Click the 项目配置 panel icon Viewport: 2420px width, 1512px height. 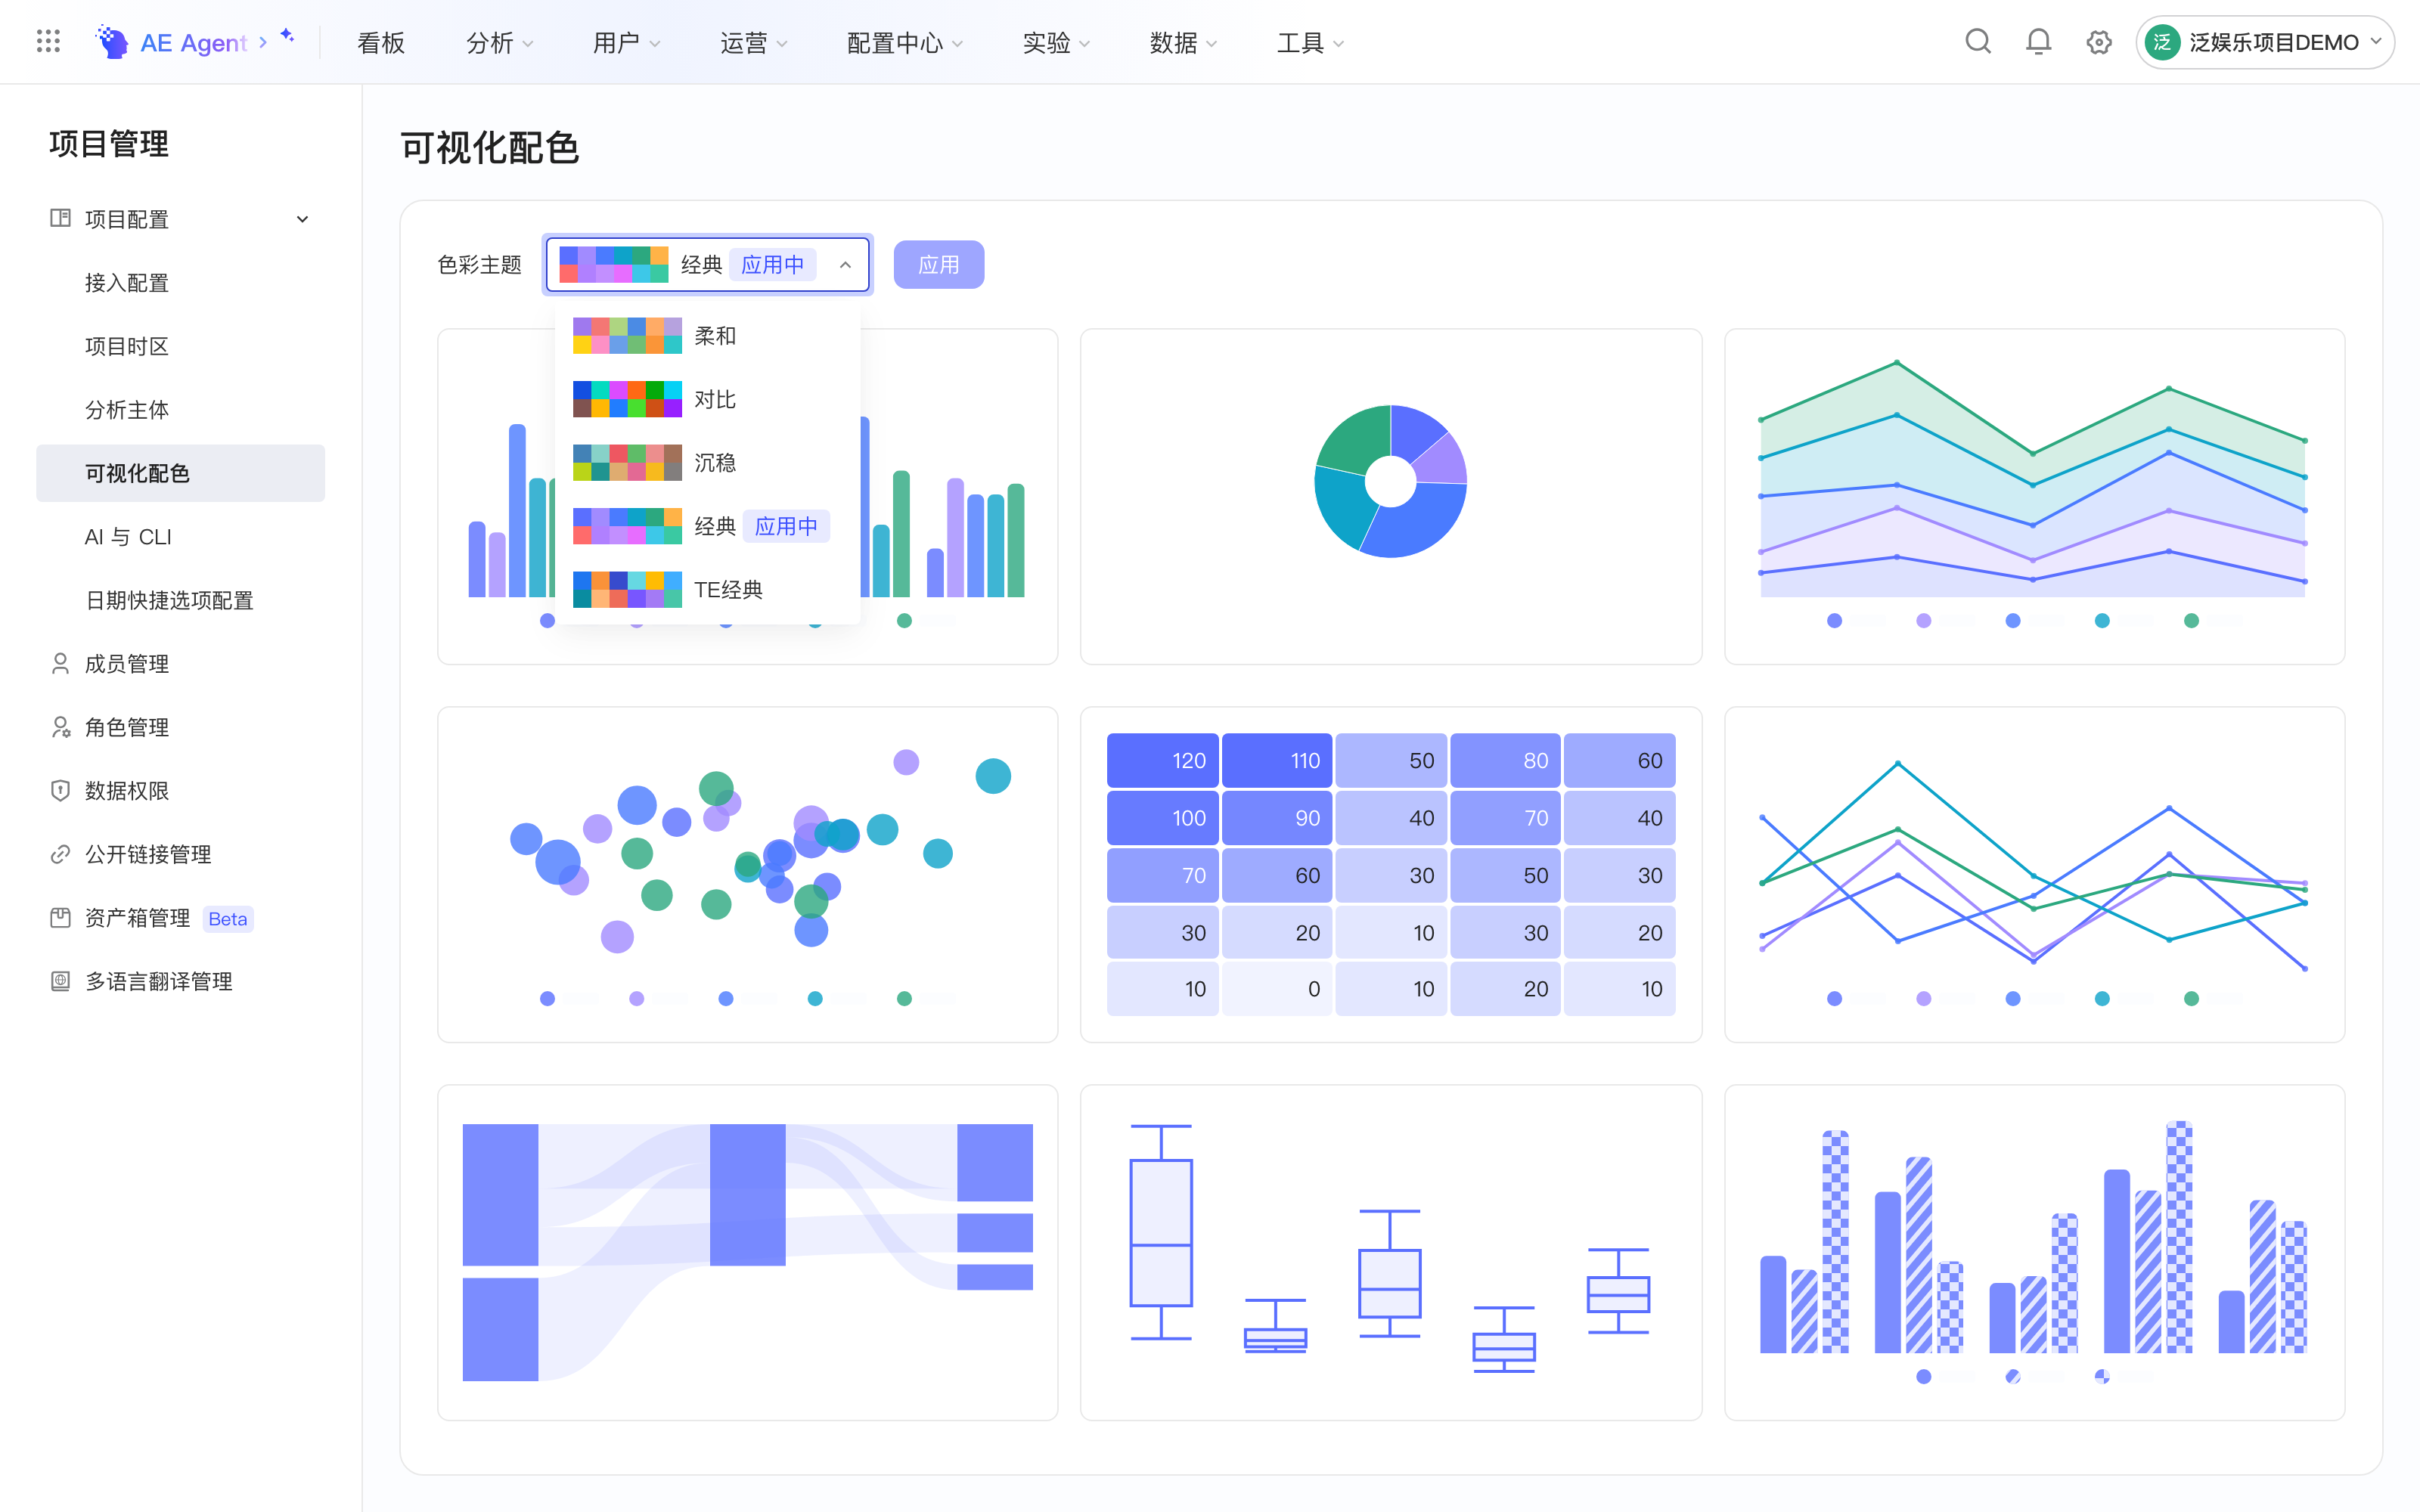click(60, 218)
